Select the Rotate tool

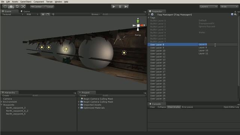click(17, 7)
